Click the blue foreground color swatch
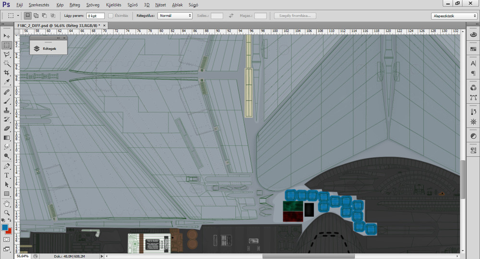480x259 pixels. [5, 227]
